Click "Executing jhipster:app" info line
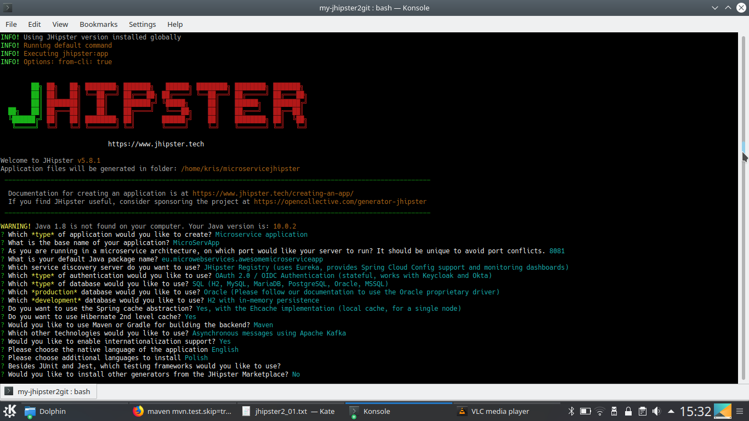749x421 pixels. click(x=66, y=54)
